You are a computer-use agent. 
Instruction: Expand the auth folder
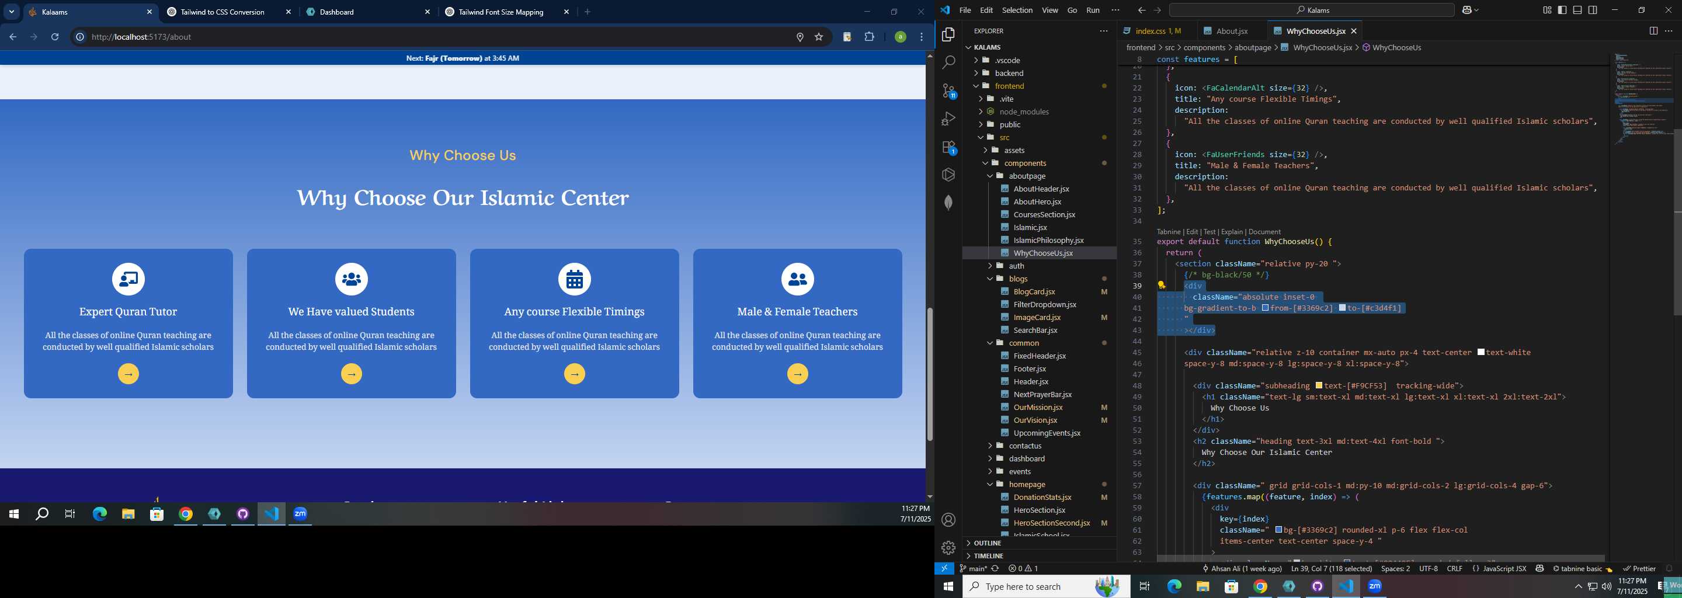(x=990, y=266)
